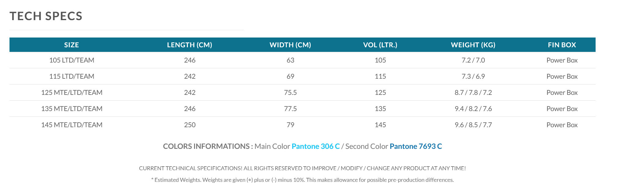
Task: Click the FIN BOX column header
Action: coord(562,45)
